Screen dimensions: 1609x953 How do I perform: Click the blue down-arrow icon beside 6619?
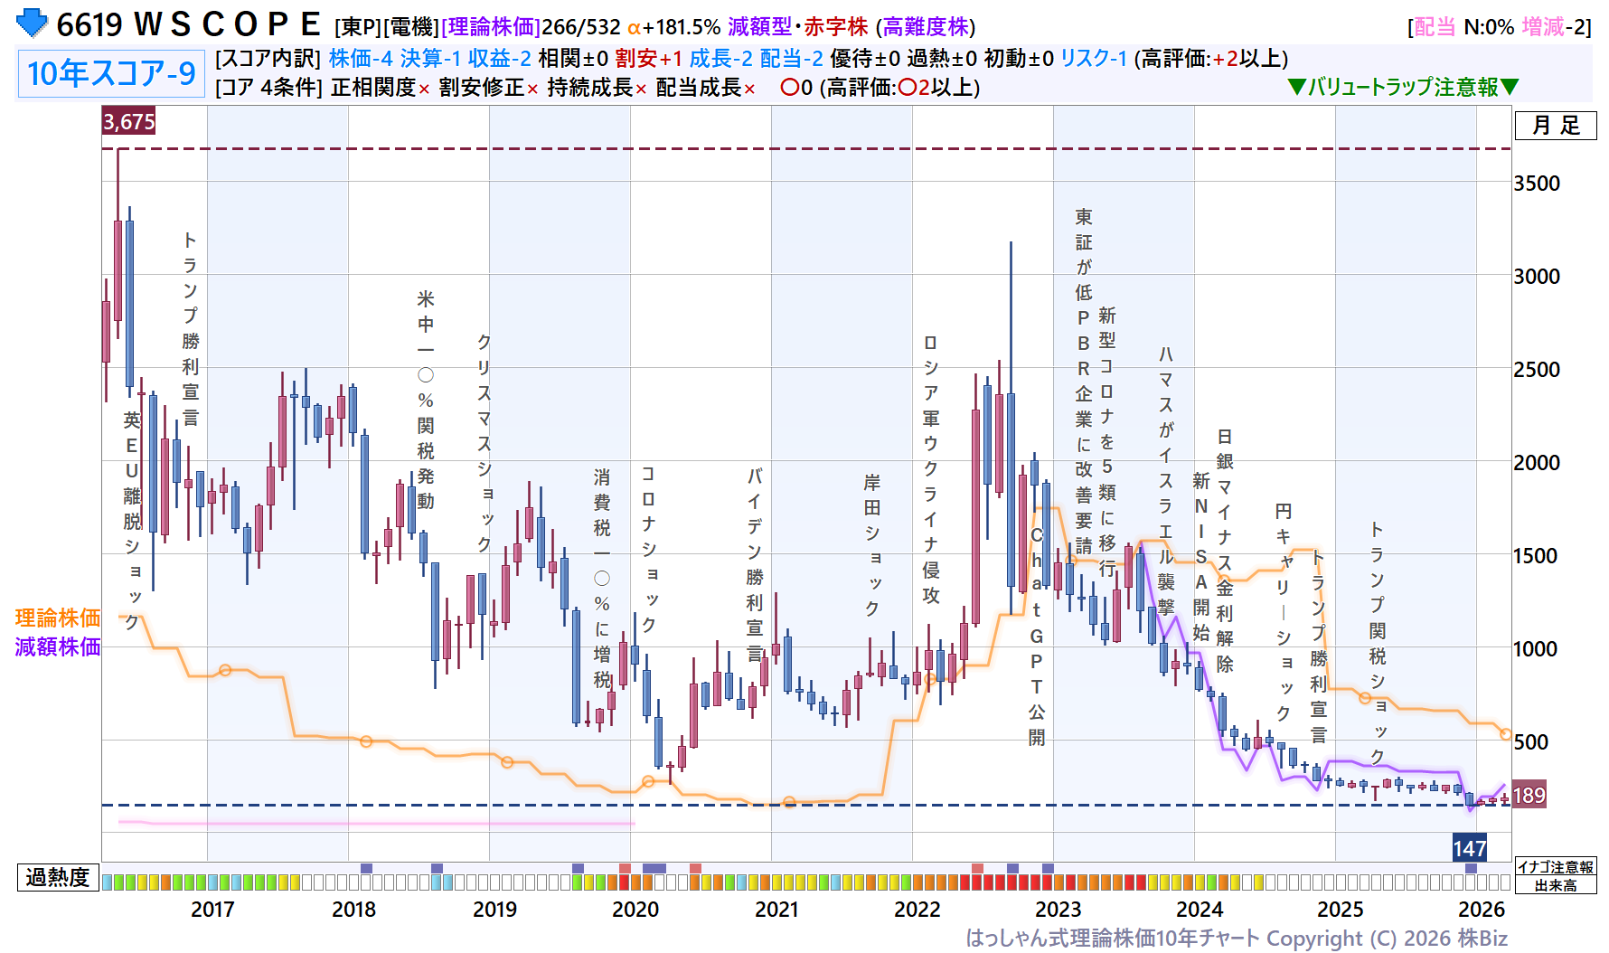click(32, 24)
